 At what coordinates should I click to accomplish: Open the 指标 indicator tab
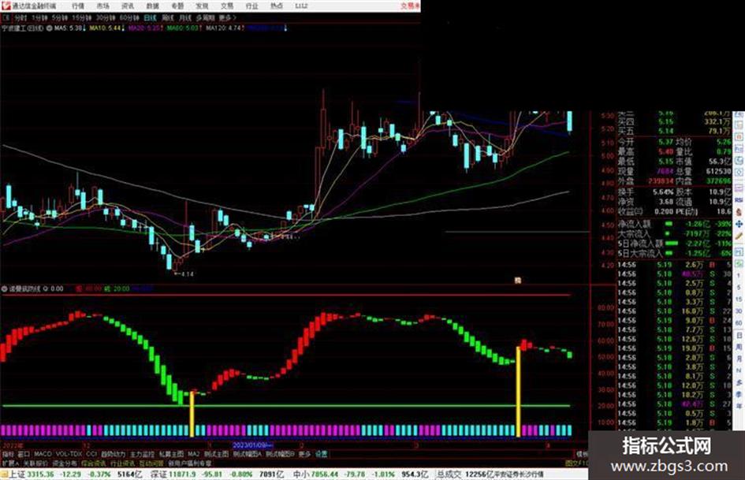pos(8,454)
